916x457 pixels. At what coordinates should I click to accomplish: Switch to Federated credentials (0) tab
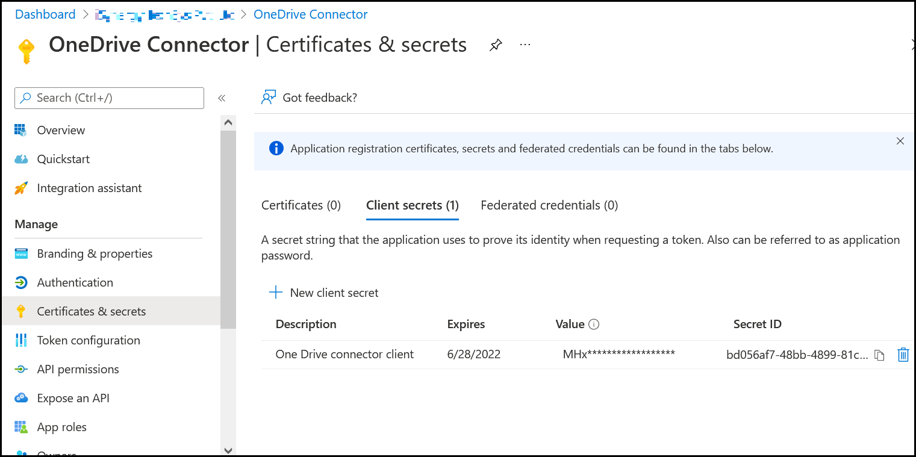click(549, 205)
